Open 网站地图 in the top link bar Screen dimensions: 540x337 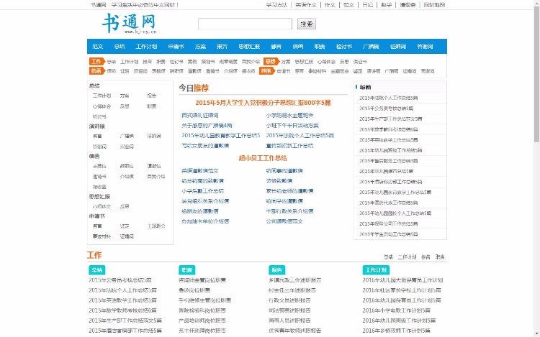coord(434,5)
